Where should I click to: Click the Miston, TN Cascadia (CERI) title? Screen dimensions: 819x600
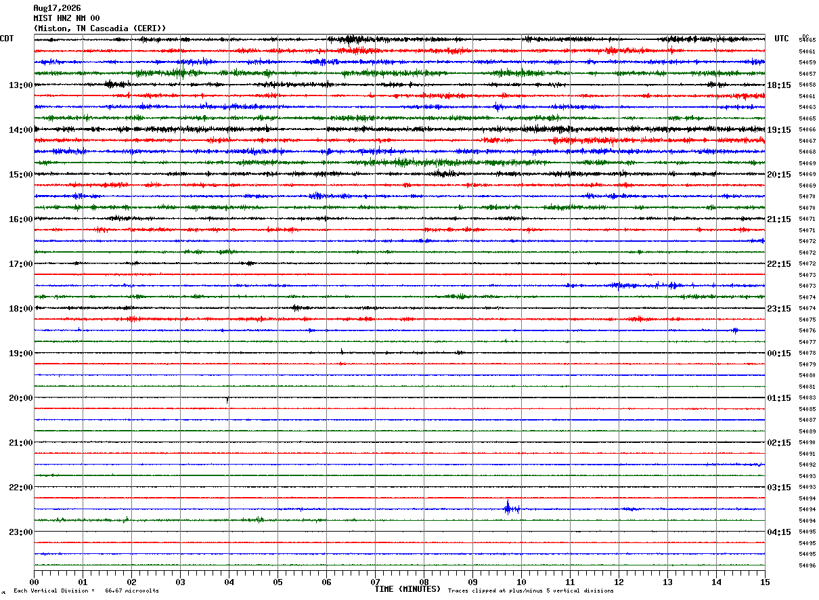(x=99, y=28)
